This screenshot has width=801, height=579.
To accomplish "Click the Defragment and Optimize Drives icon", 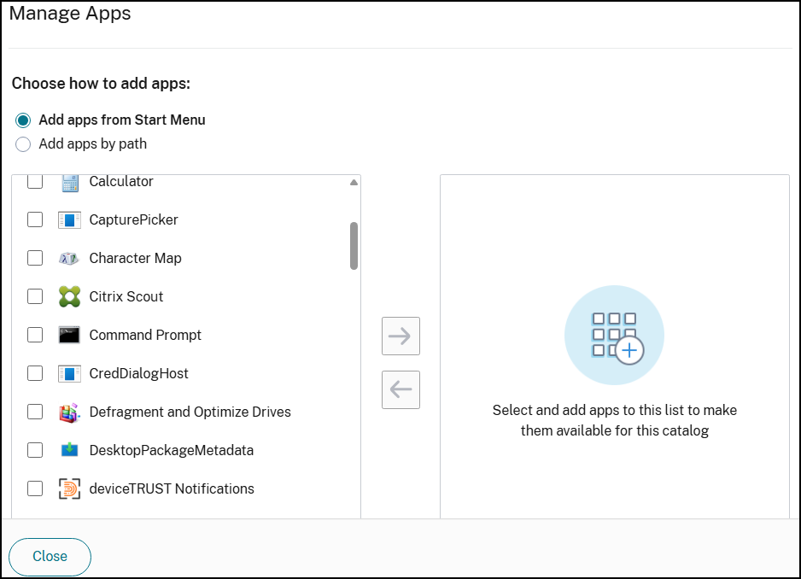I will coord(69,412).
